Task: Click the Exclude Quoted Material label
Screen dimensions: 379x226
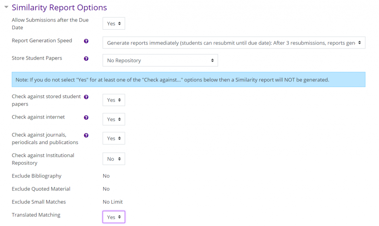Action: [x=41, y=189]
